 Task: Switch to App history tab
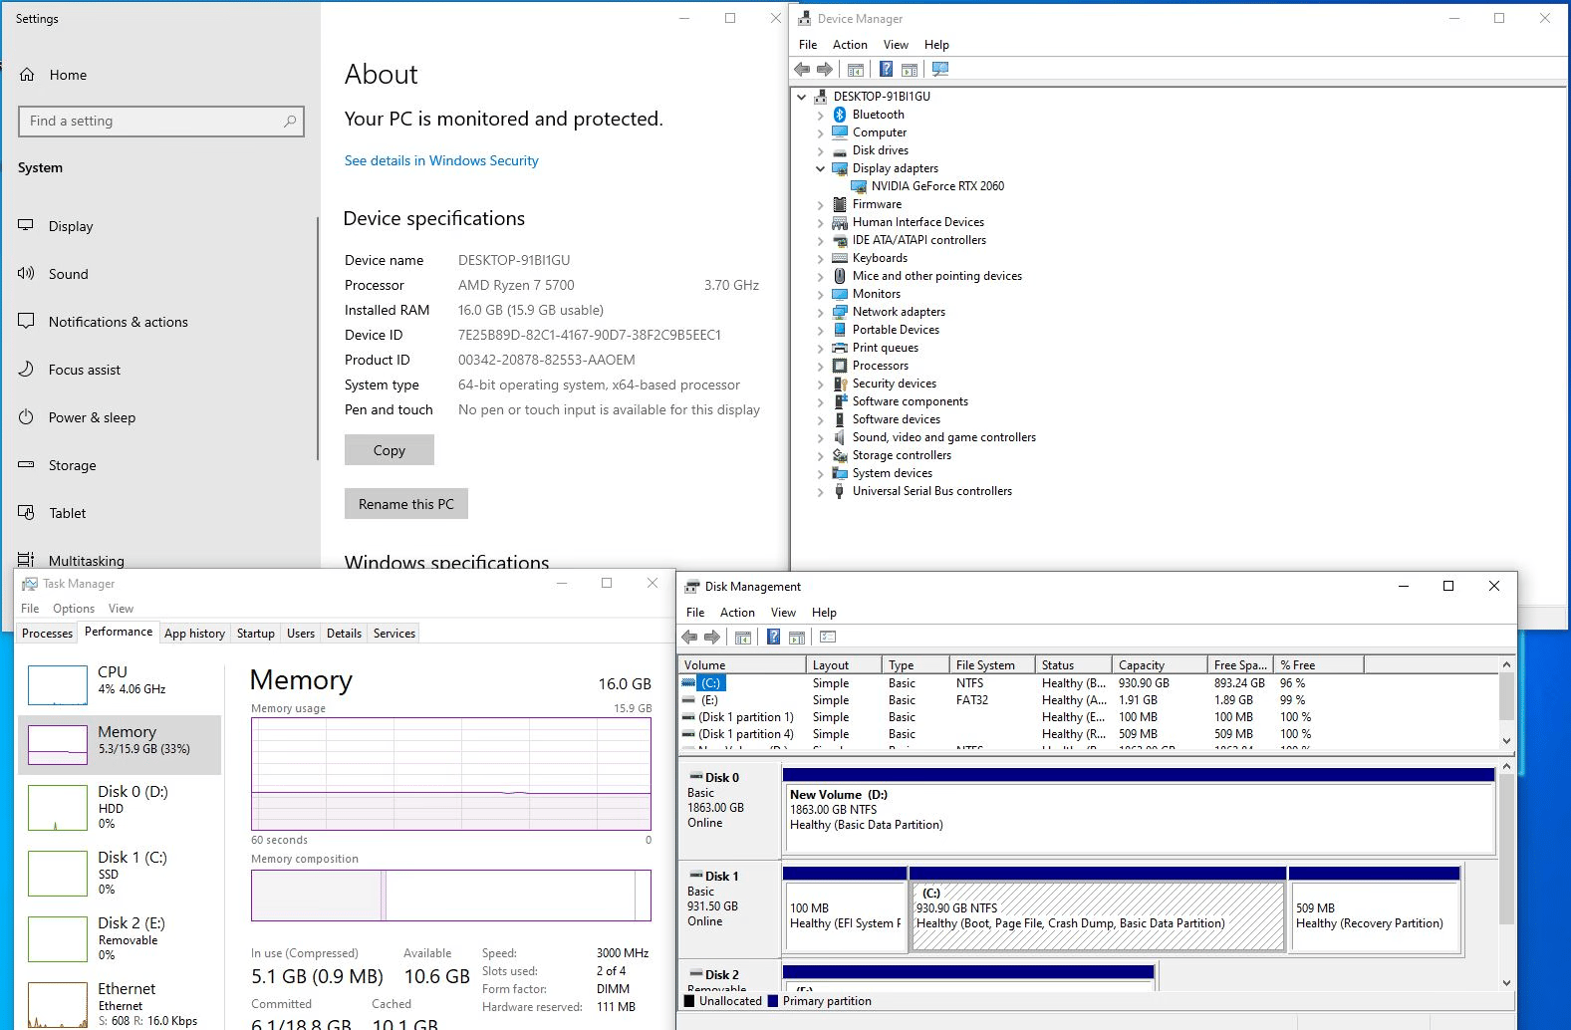click(194, 634)
